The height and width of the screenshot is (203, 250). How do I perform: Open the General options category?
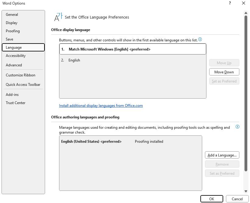pos(23,15)
